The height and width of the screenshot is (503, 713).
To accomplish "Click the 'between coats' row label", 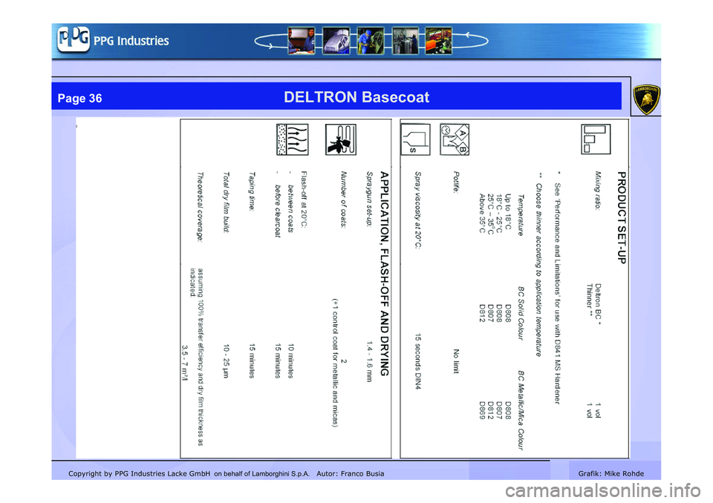I will pos(290,209).
